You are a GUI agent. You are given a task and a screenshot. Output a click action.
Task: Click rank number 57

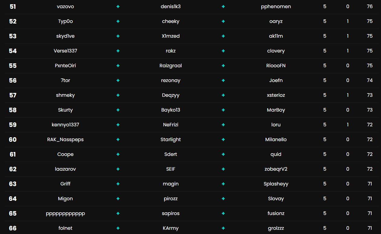pyautogui.click(x=13, y=95)
